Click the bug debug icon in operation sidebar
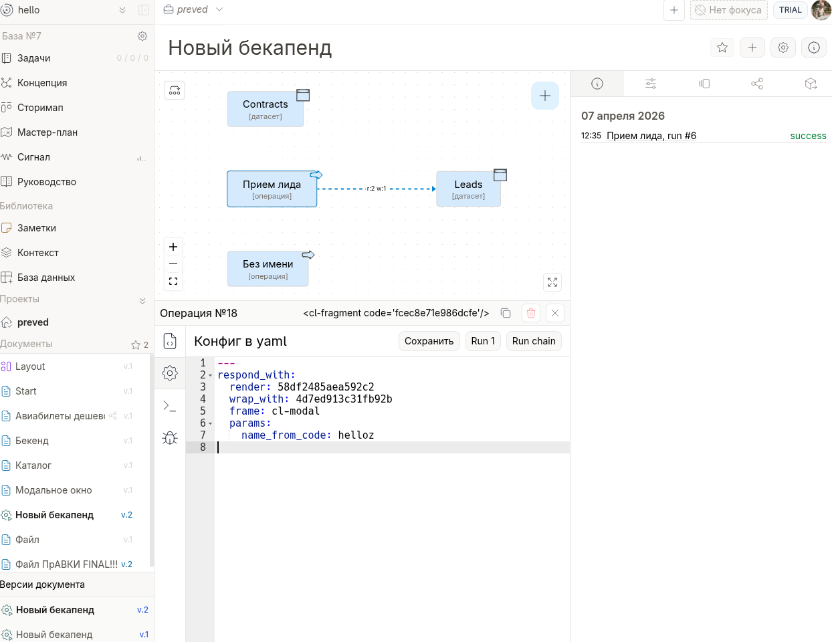Screen dimensions: 832x642 click(170, 438)
